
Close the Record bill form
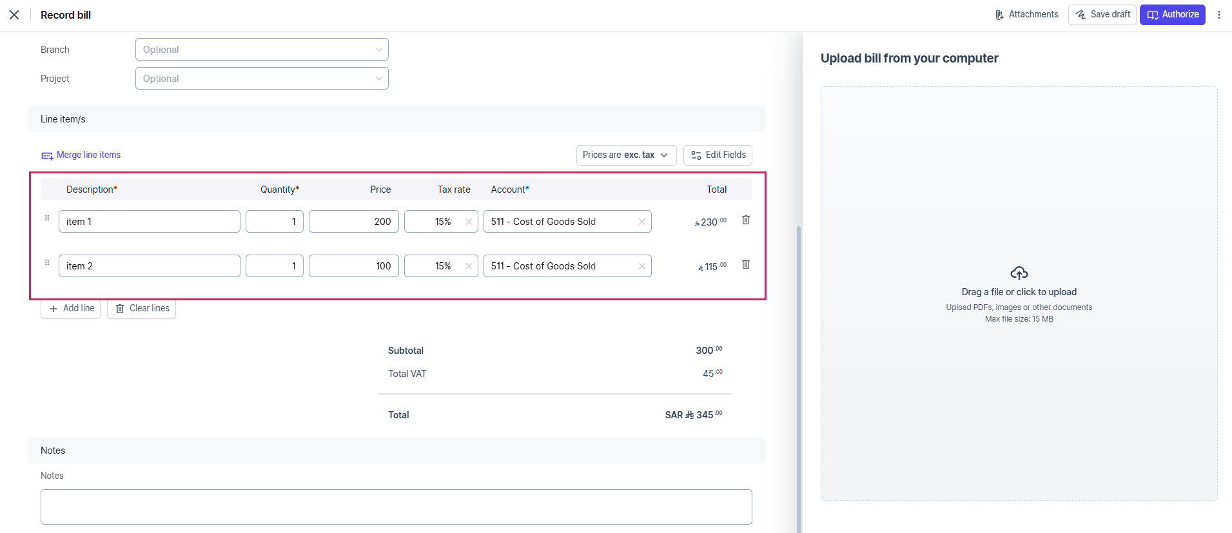pyautogui.click(x=14, y=15)
